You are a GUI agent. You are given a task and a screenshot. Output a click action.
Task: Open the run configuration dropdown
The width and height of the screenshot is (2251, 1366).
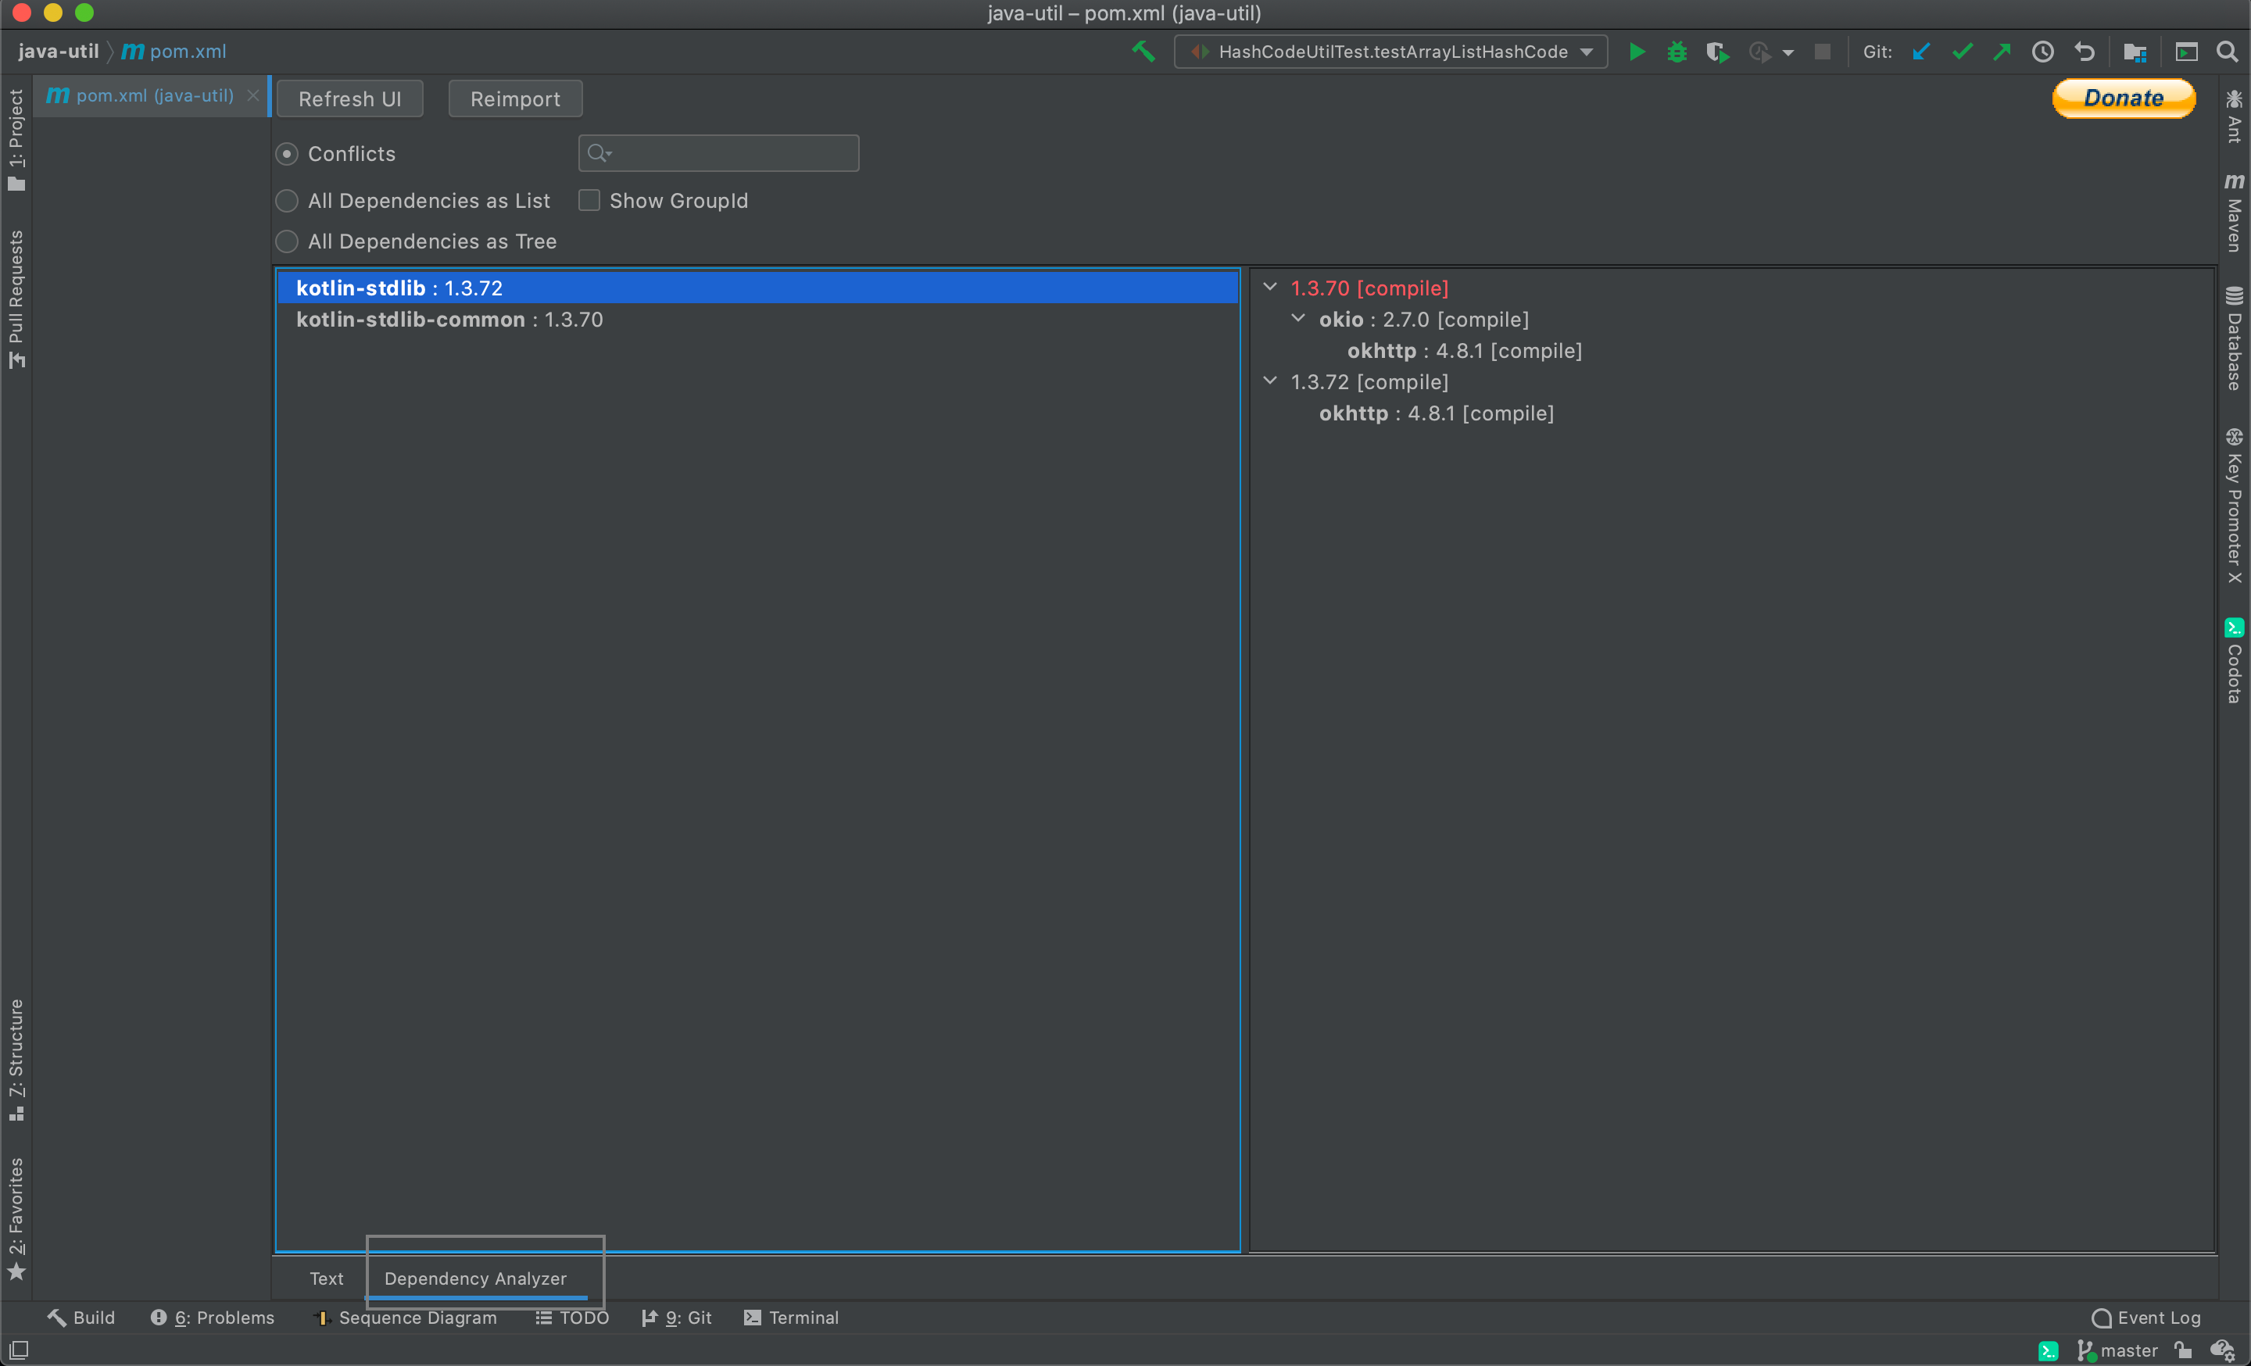1587,52
